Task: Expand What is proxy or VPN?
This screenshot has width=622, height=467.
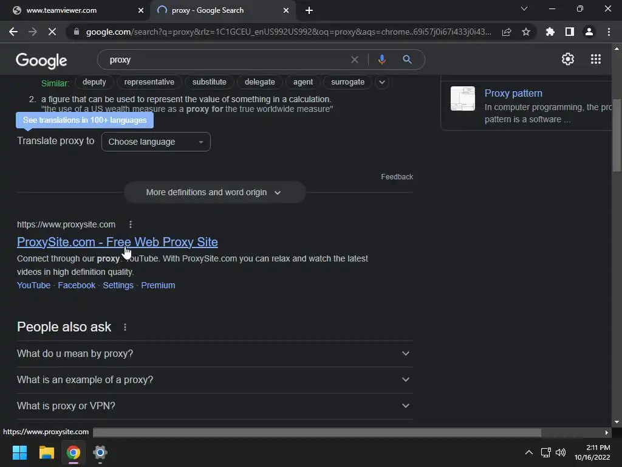Action: [x=215, y=406]
